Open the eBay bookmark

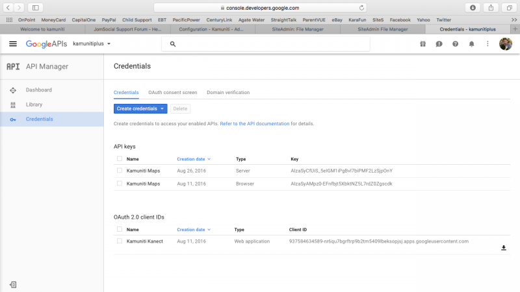coord(337,20)
